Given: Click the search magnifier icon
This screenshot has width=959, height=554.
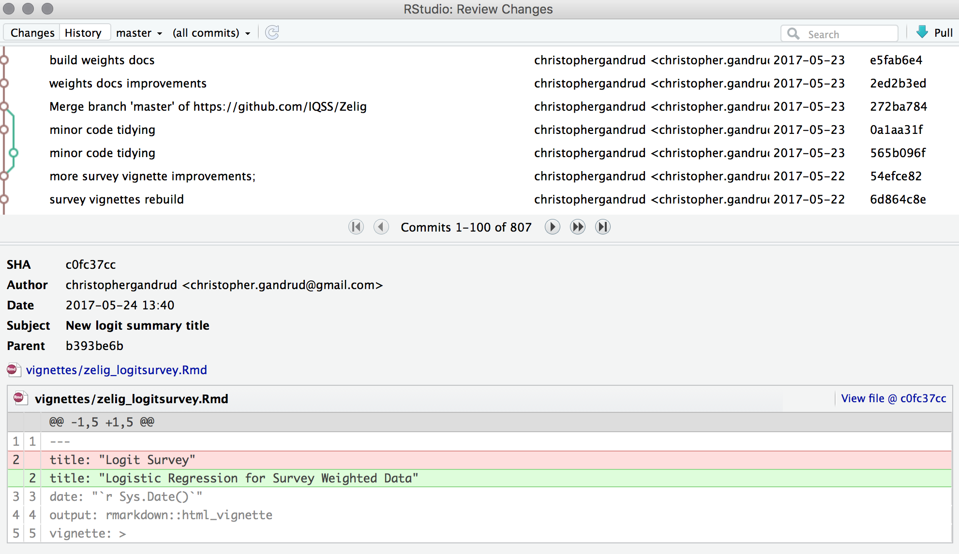Looking at the screenshot, I should point(793,33).
